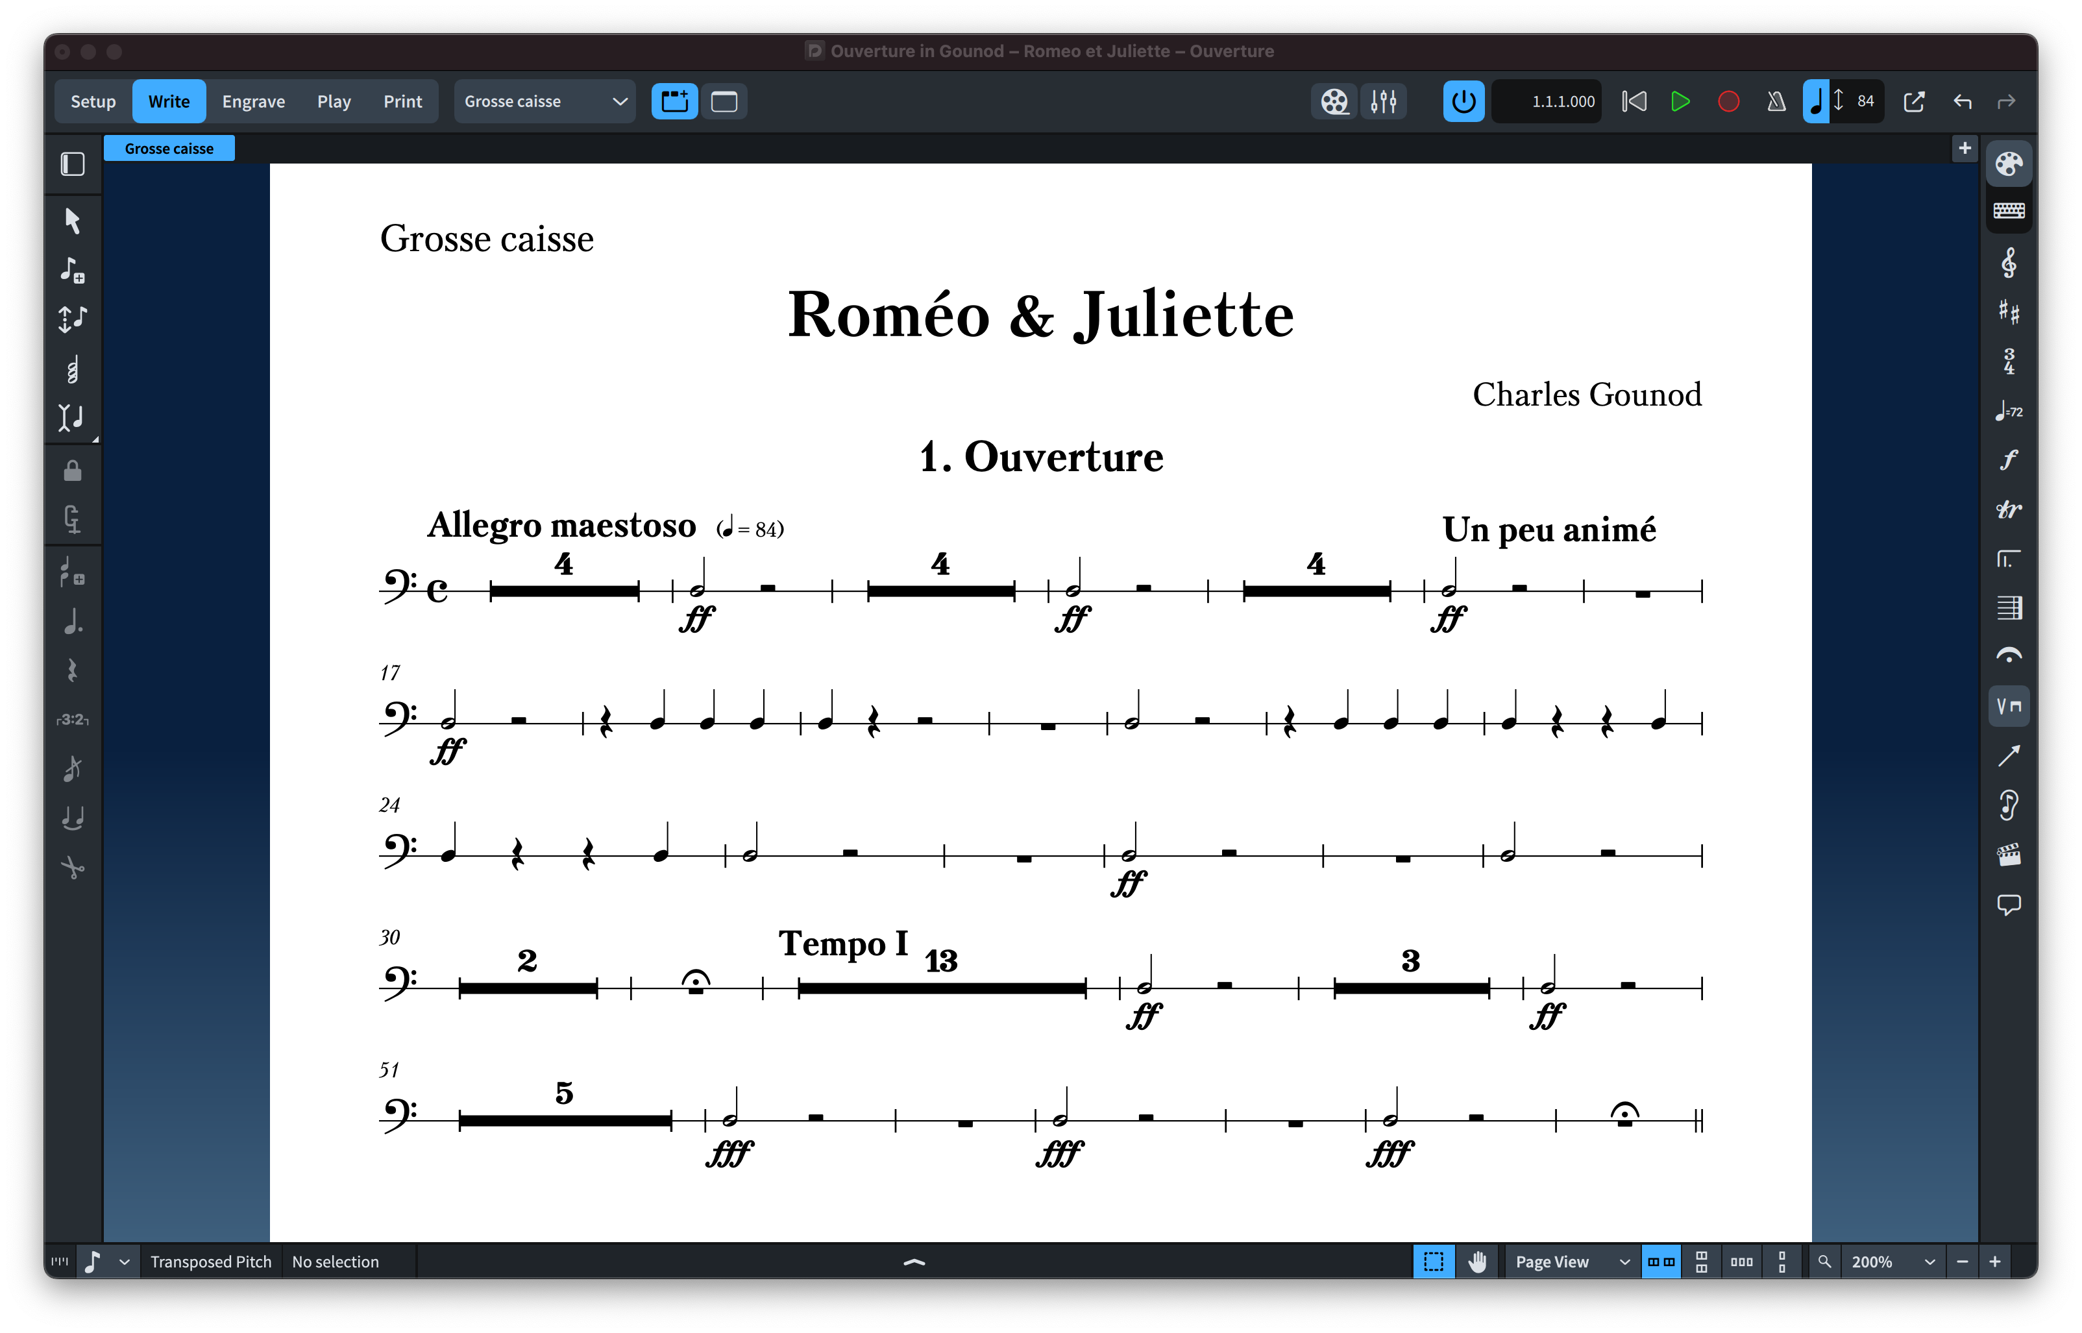
Task: Open the Properties palette icon
Action: coord(2009,164)
